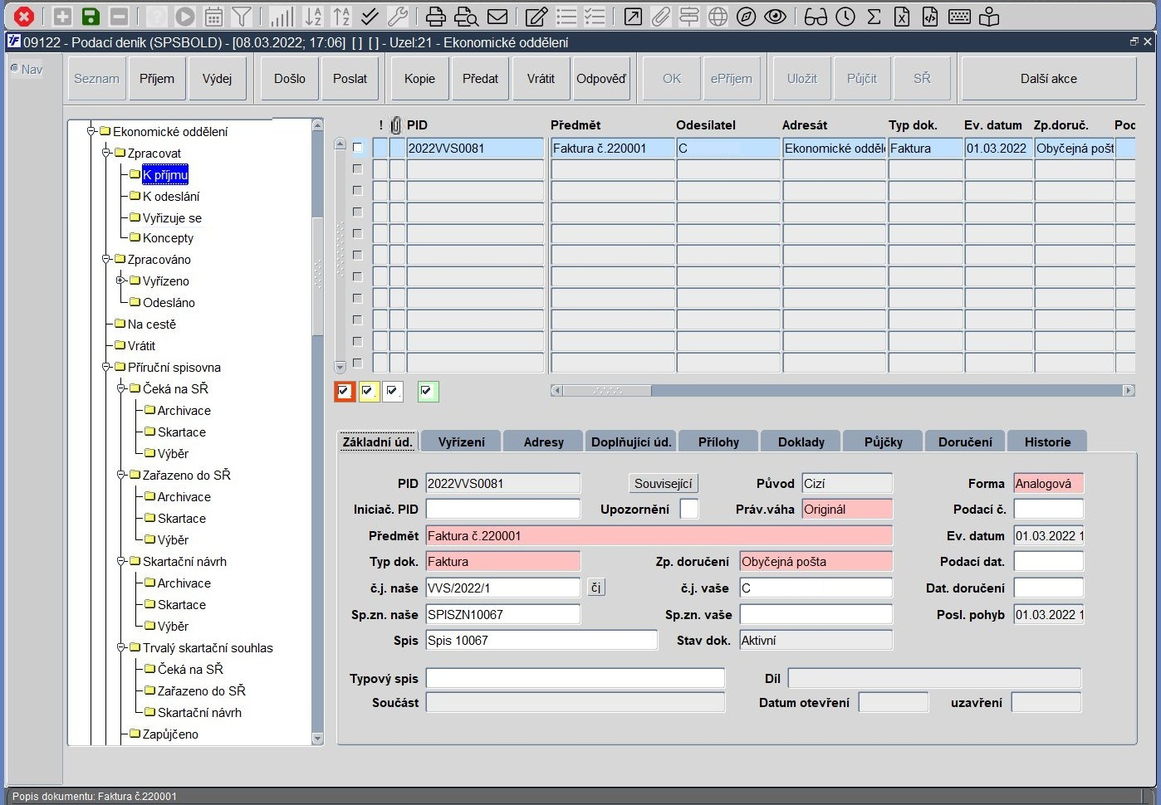Click the sigma sum icon
This screenshot has height=805, width=1161.
click(874, 17)
